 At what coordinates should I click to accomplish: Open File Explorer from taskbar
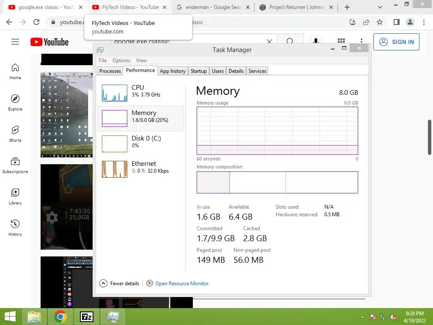point(35,317)
